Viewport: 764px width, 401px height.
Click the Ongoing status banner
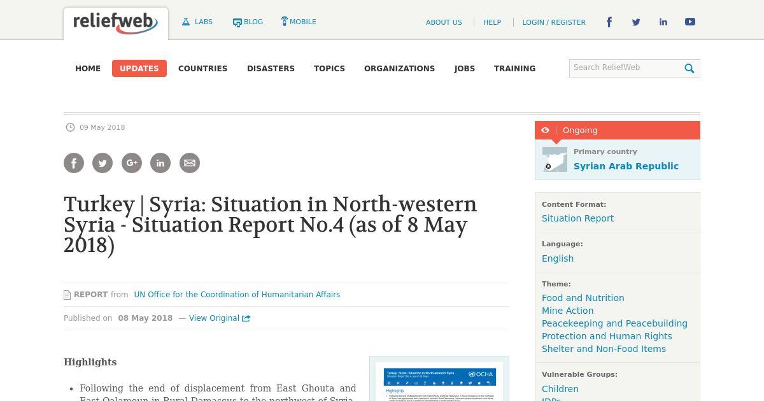618,130
